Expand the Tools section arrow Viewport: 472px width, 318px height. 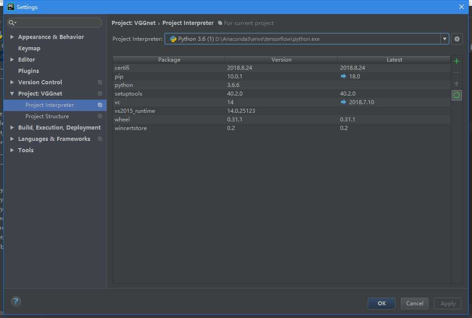click(x=12, y=150)
